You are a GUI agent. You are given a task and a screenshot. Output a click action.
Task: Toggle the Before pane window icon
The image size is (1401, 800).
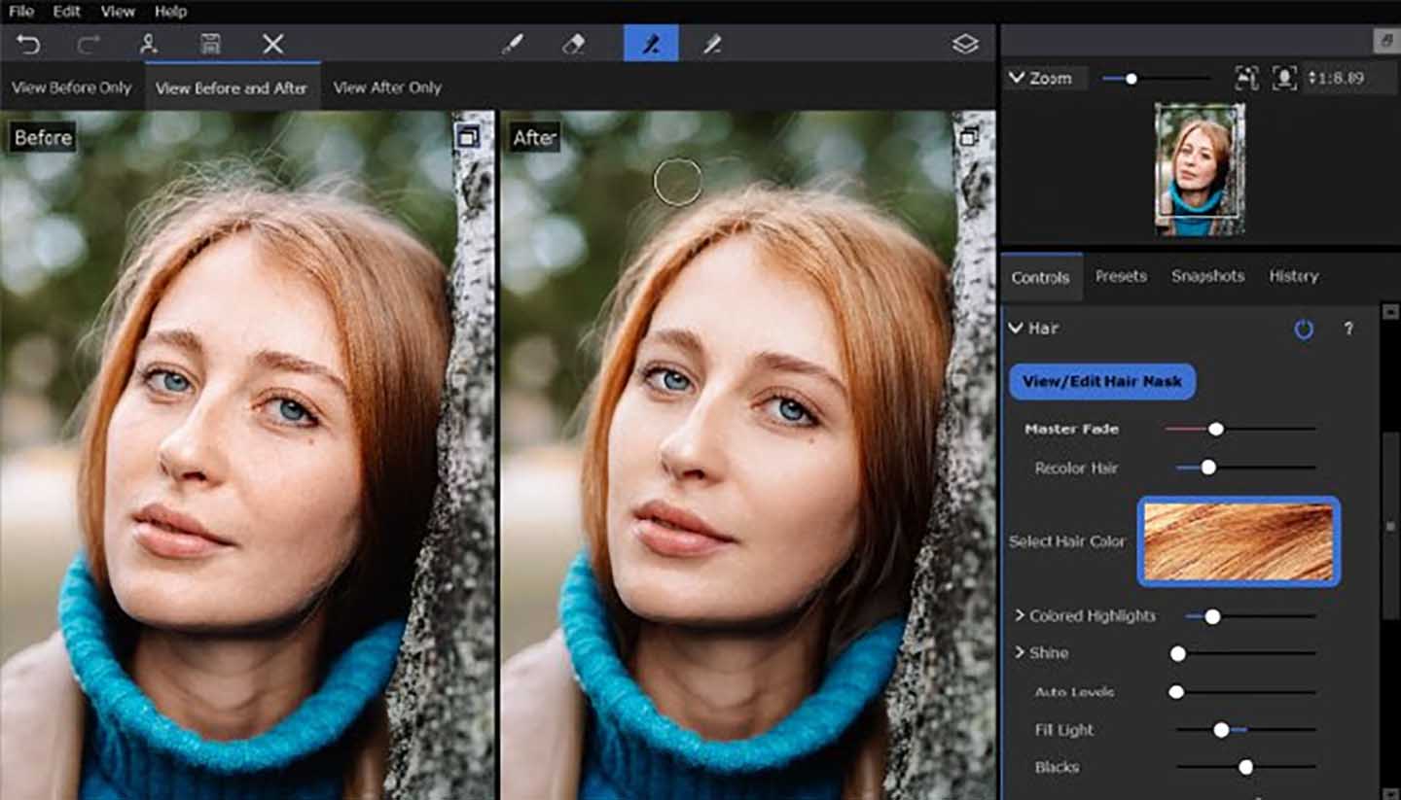tap(467, 137)
